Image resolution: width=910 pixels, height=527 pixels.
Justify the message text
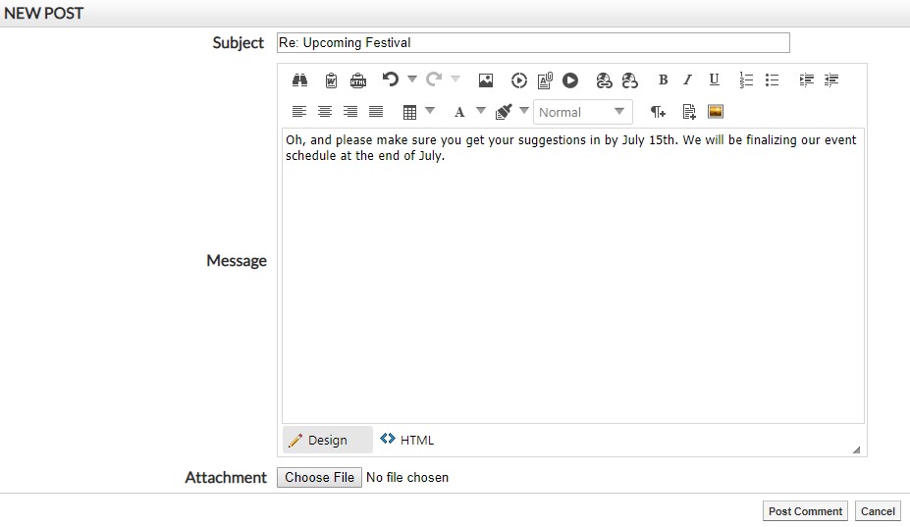[375, 112]
